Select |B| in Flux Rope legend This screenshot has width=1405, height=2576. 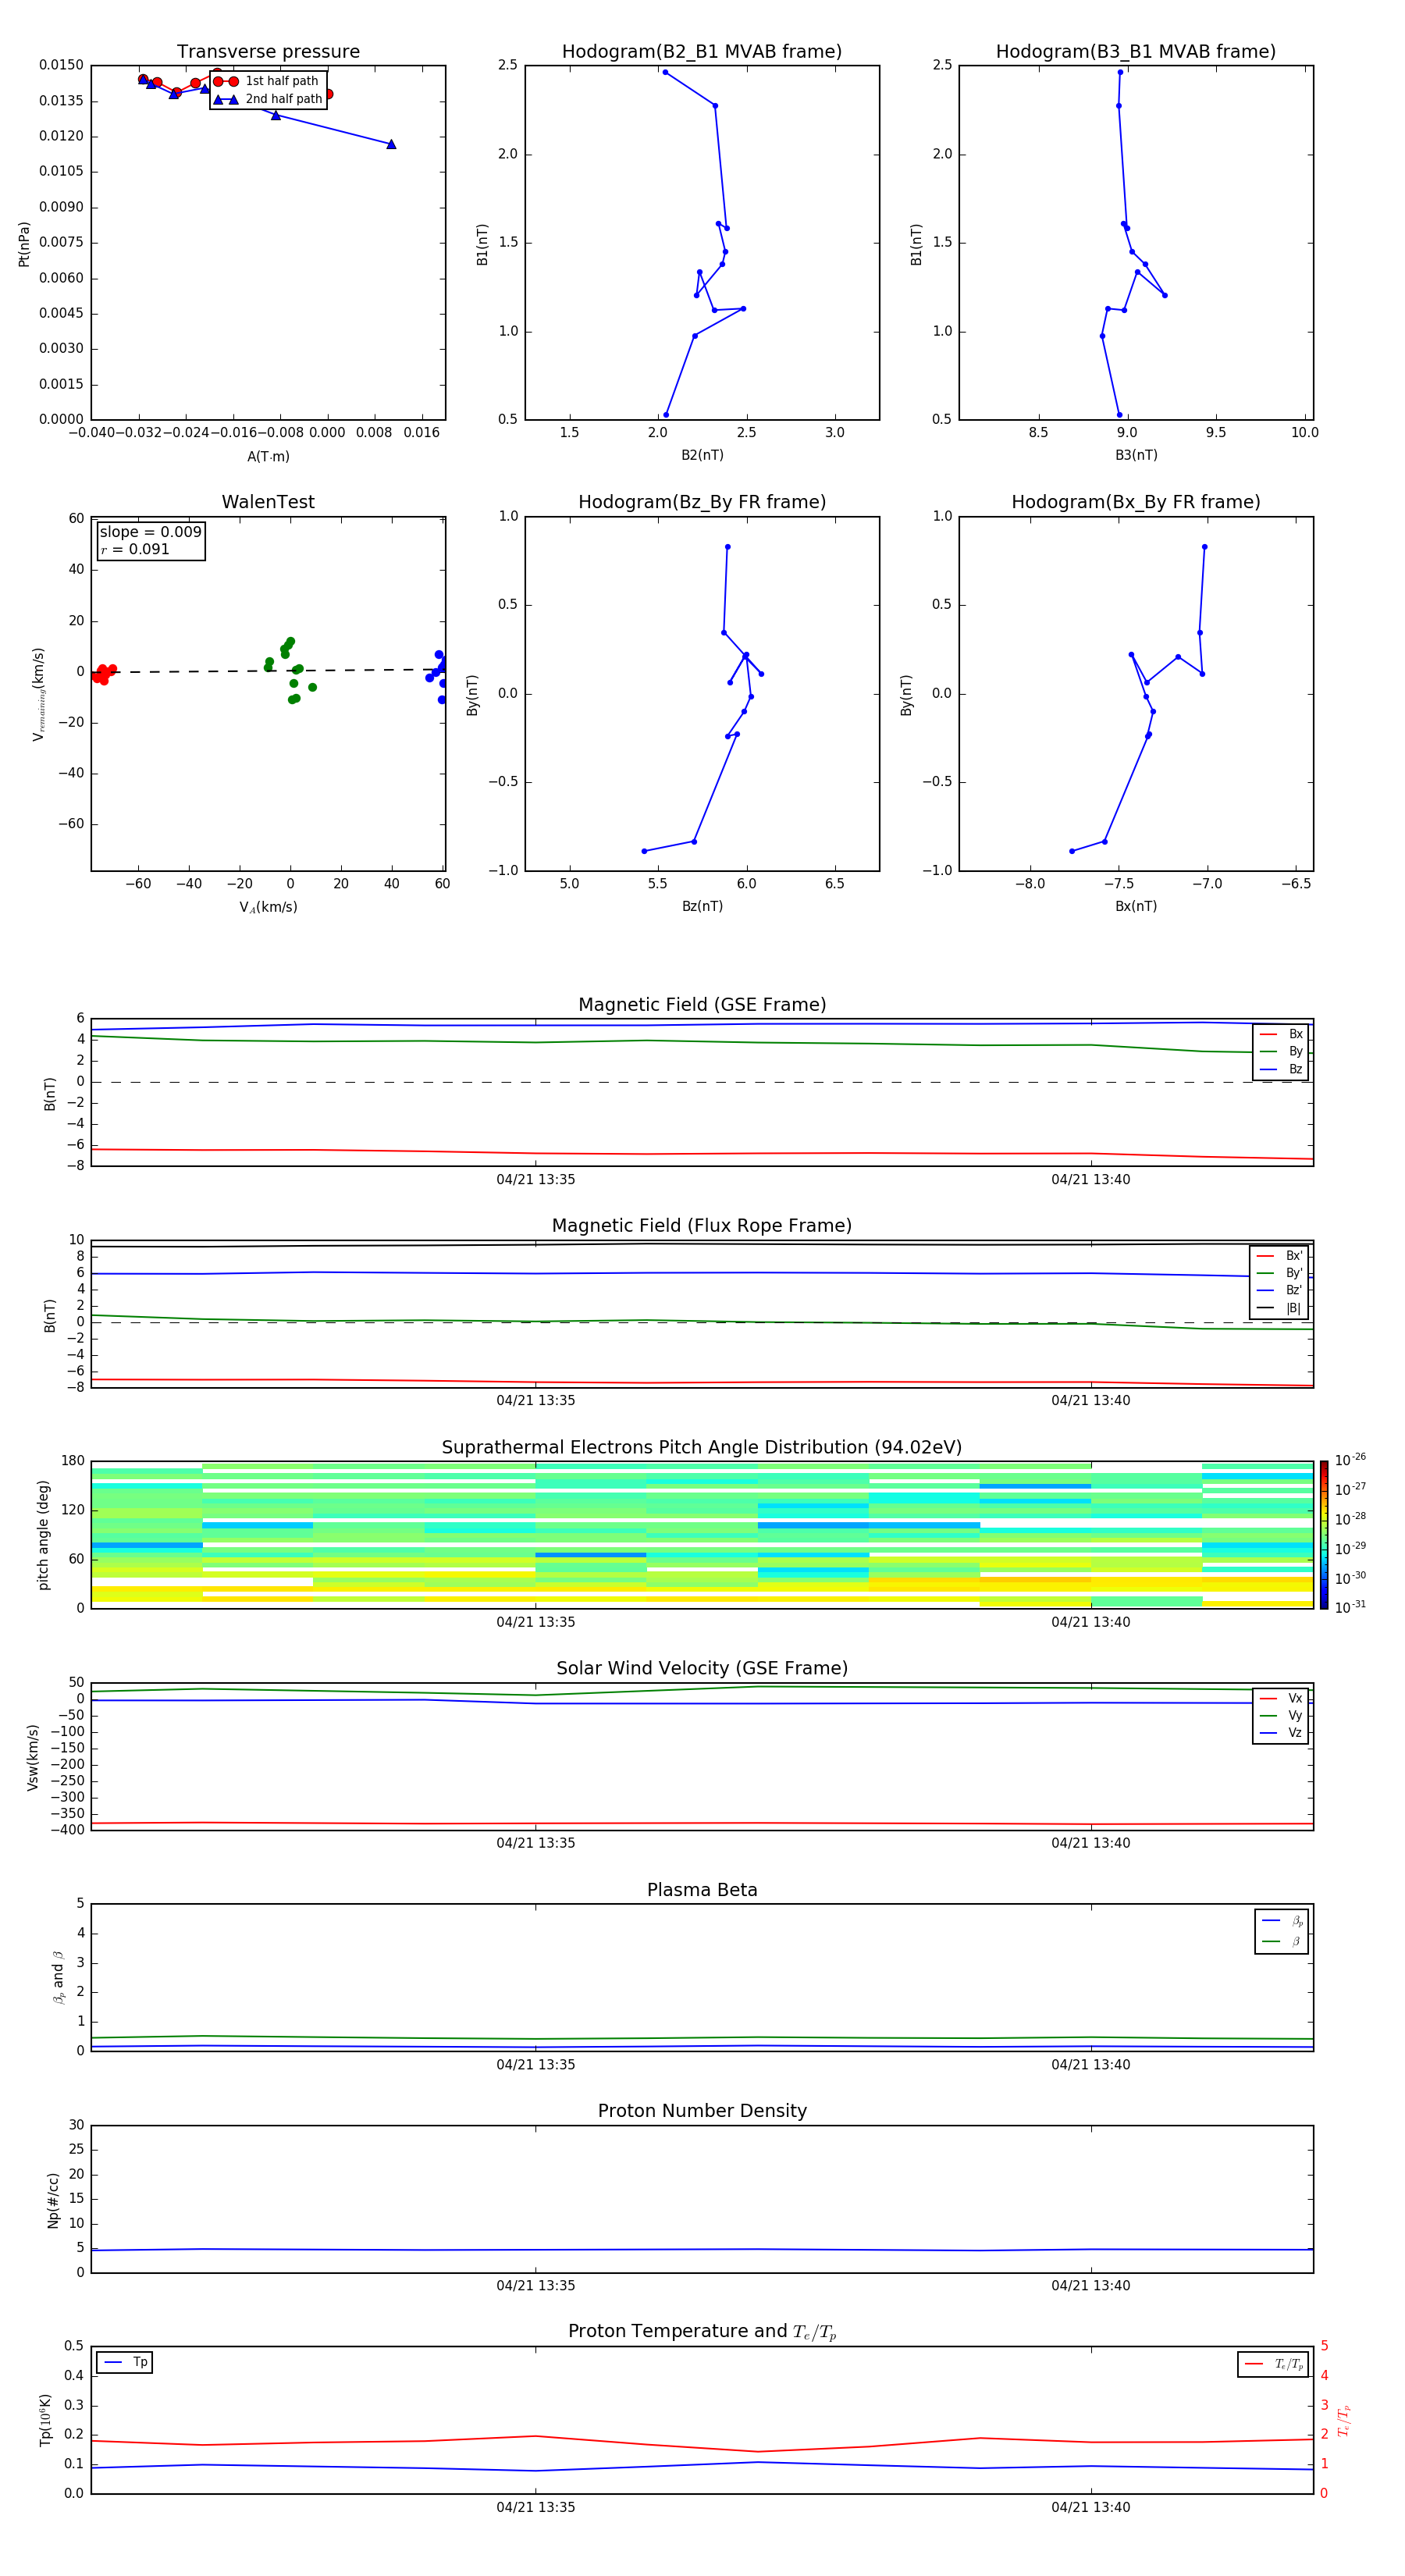[x=1280, y=1308]
